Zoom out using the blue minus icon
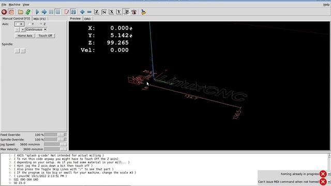The image size is (331, 186). pos(89,12)
